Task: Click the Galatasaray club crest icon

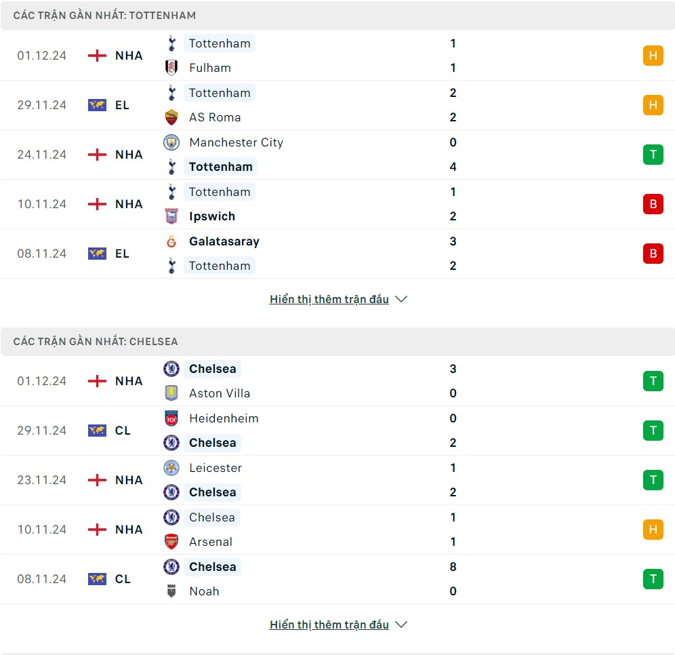Action: pos(171,241)
